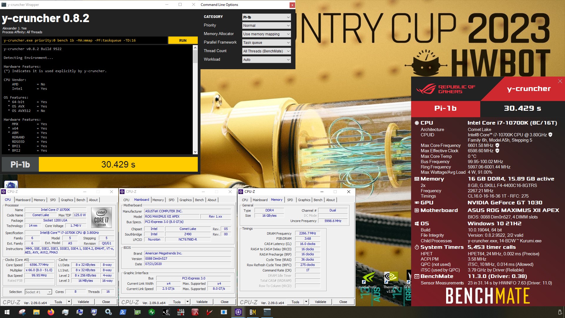Screen dimensions: 565x318
Task: Open the Thread Count dropdown
Action: [266, 51]
